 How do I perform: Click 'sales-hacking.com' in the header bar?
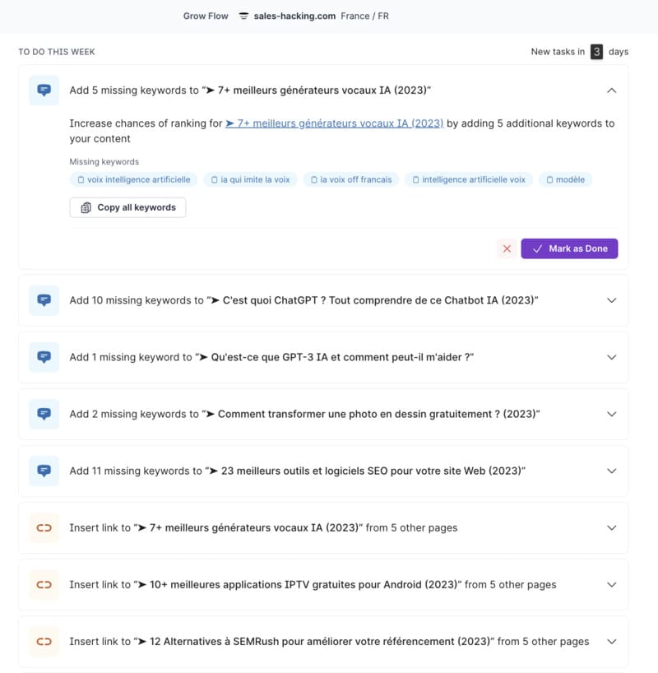pos(294,16)
